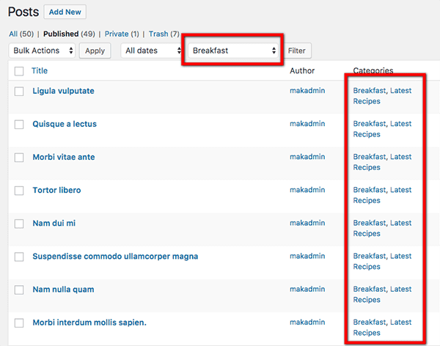Click Breakfast category for Nam nulla quam
The image size is (440, 346).
click(369, 290)
